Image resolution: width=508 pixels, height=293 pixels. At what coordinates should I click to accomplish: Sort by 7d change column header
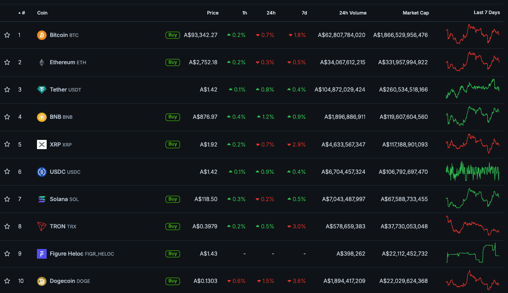point(304,13)
